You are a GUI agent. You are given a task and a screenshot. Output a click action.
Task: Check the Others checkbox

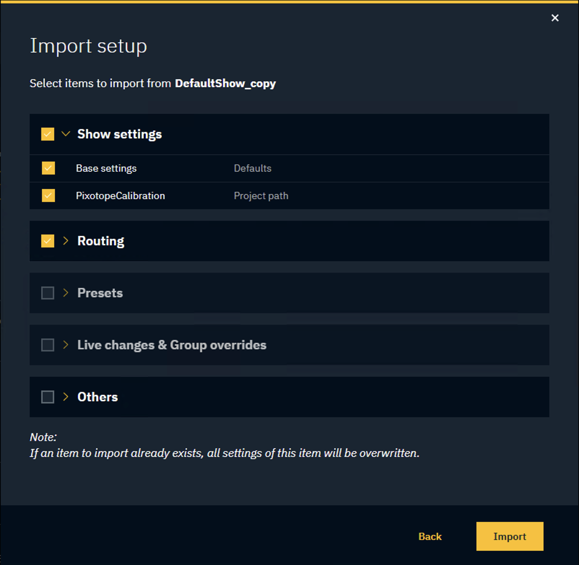(48, 397)
